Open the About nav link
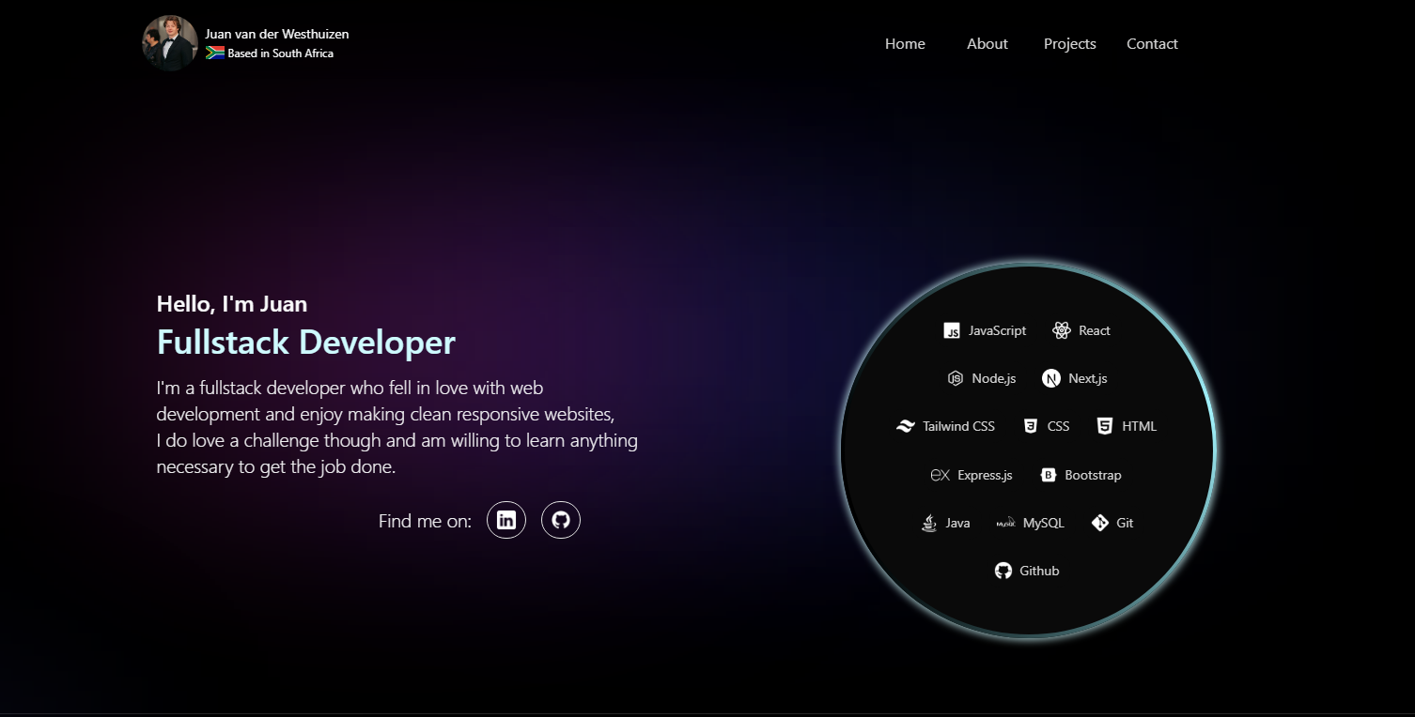1415x717 pixels. tap(987, 44)
